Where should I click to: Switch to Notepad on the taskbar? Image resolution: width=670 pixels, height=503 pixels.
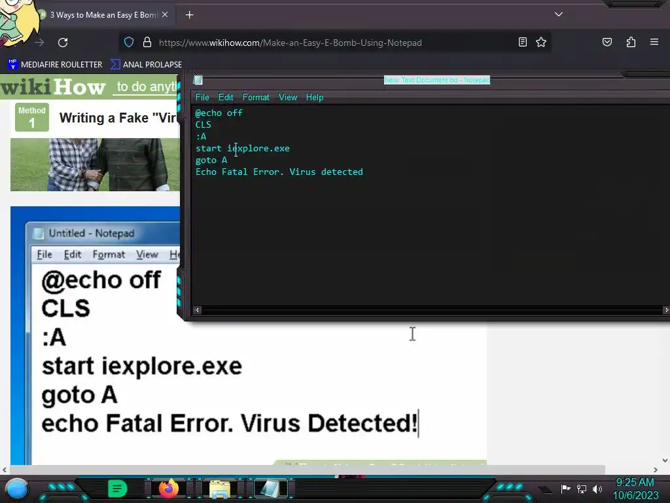[270, 489]
